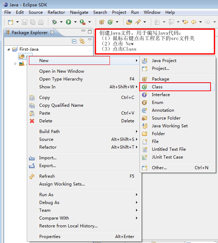Choose Java Project from the New submenu

pos(177,61)
